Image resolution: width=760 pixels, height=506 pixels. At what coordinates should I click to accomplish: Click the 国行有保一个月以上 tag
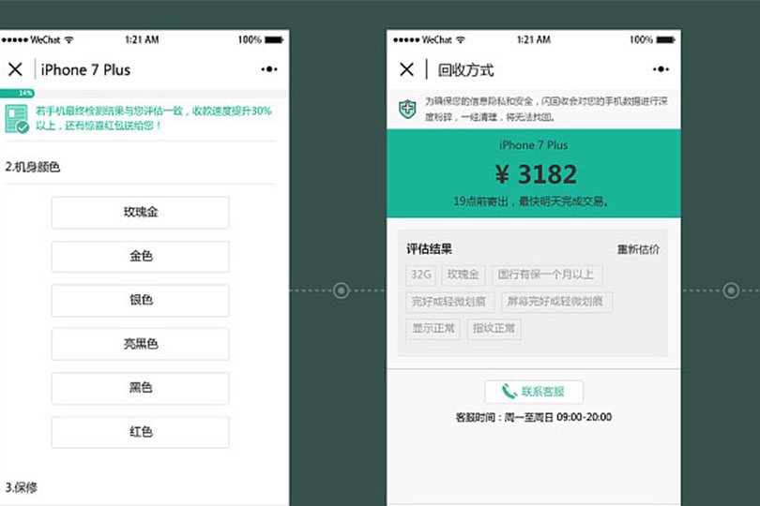coord(546,275)
